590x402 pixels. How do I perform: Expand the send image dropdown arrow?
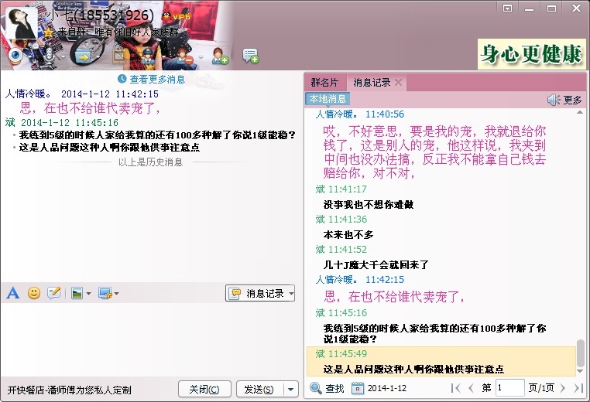point(89,294)
